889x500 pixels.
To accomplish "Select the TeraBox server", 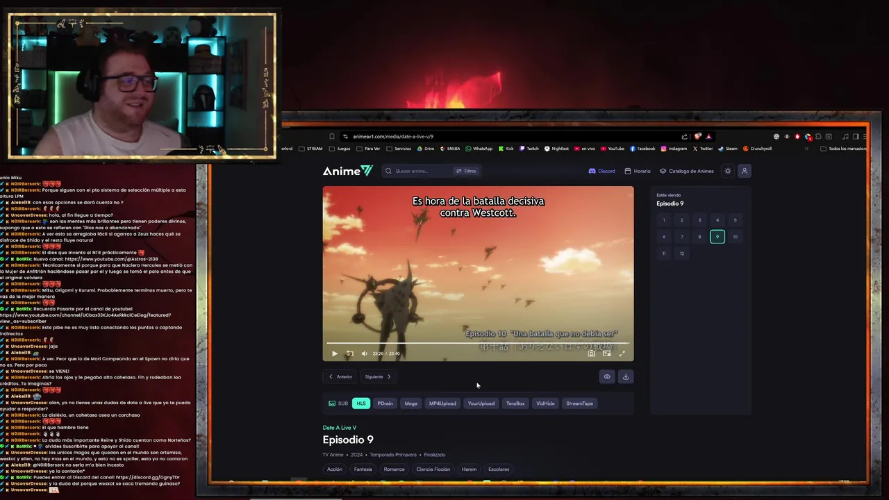I will point(515,403).
